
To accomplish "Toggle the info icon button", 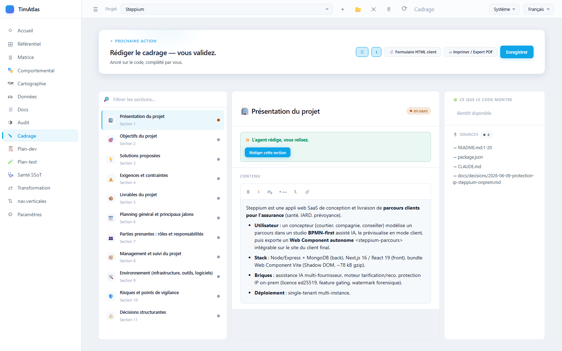I will click(x=376, y=52).
